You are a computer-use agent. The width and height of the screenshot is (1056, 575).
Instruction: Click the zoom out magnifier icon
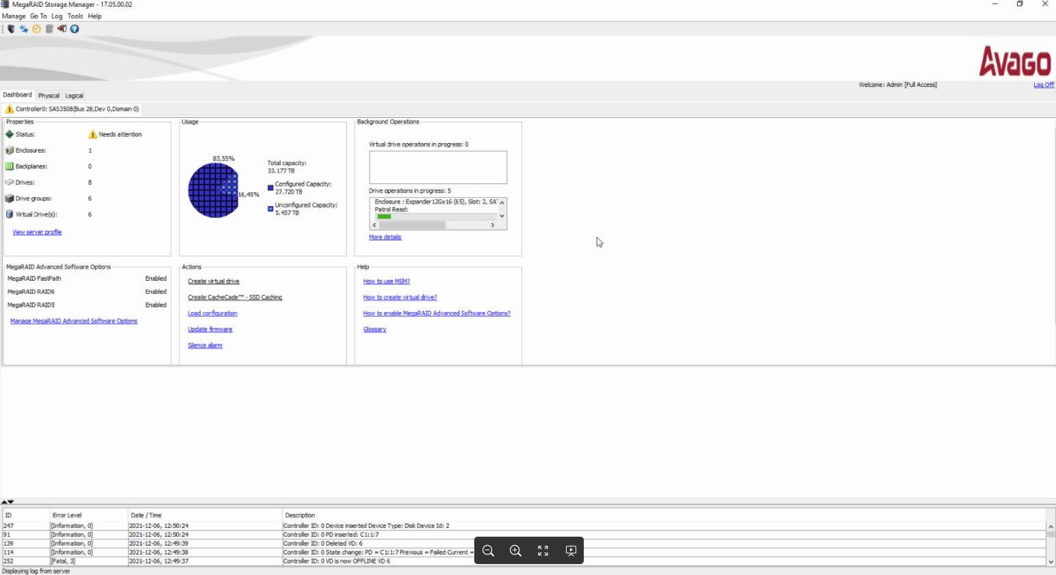point(488,551)
